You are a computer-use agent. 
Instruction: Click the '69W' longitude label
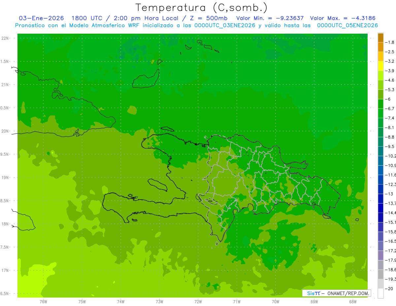pyautogui.click(x=314, y=302)
